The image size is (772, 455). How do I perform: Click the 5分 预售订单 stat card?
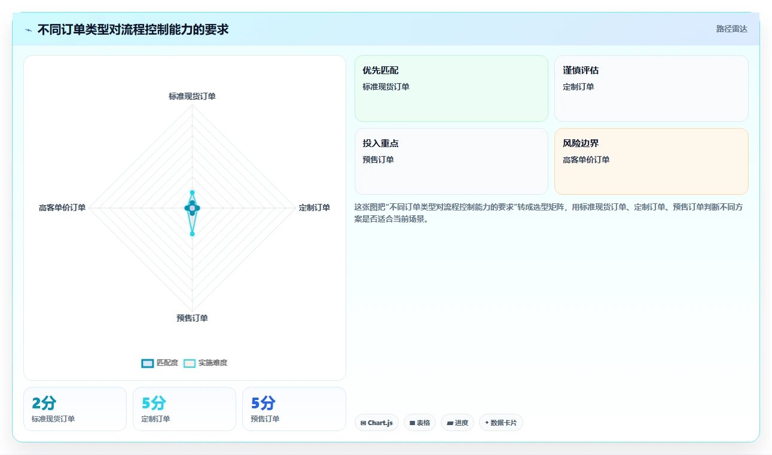[x=294, y=409]
